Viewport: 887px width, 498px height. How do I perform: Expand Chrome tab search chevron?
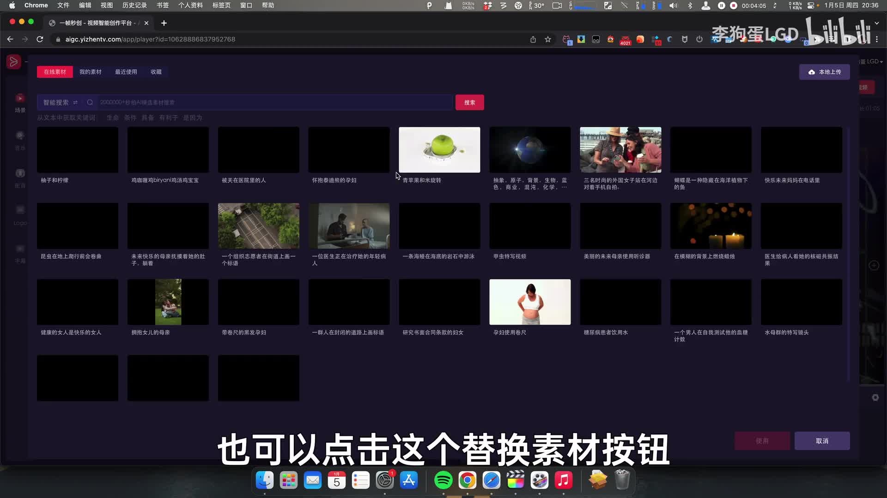[877, 23]
